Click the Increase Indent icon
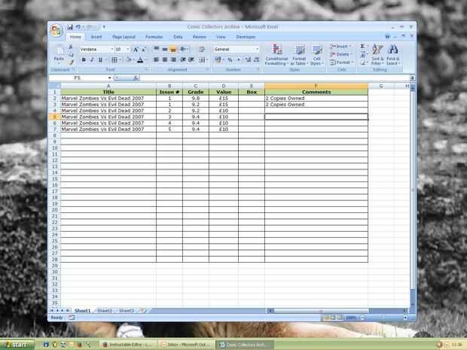467x350 pixels. point(191,59)
